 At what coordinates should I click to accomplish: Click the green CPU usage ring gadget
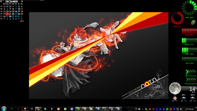190,8
